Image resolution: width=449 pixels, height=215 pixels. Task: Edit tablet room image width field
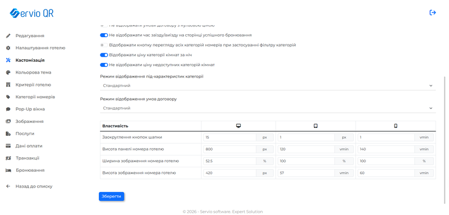(306, 161)
